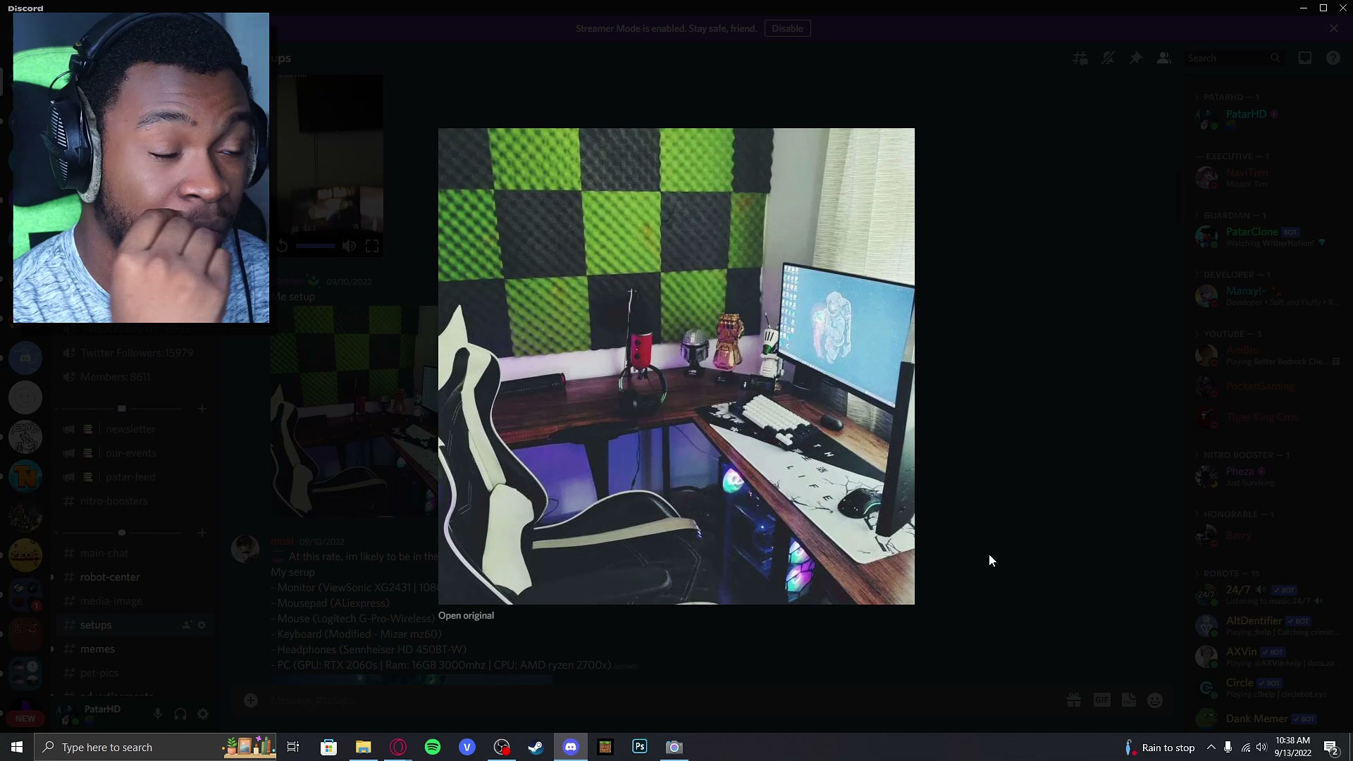Collapse the category above main-chat
Image resolution: width=1353 pixels, height=761 pixels.
point(121,533)
